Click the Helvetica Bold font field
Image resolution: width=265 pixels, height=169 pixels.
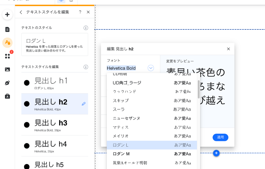121,68
